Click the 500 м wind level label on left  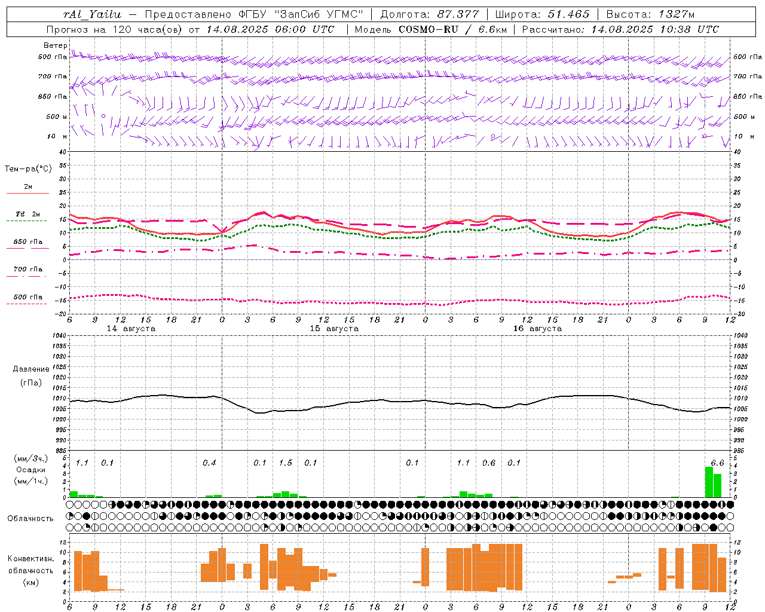(x=56, y=117)
